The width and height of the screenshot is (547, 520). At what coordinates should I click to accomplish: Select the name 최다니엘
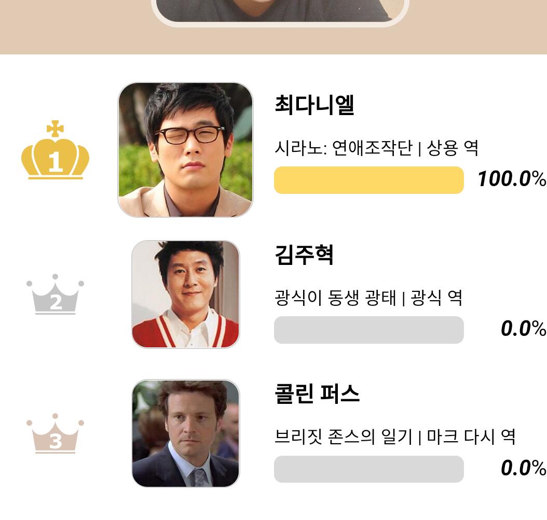click(x=314, y=105)
